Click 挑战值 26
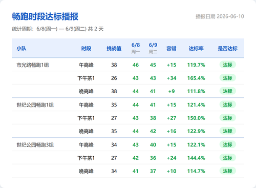Viewport: 256px width, 188px height. [114, 78]
